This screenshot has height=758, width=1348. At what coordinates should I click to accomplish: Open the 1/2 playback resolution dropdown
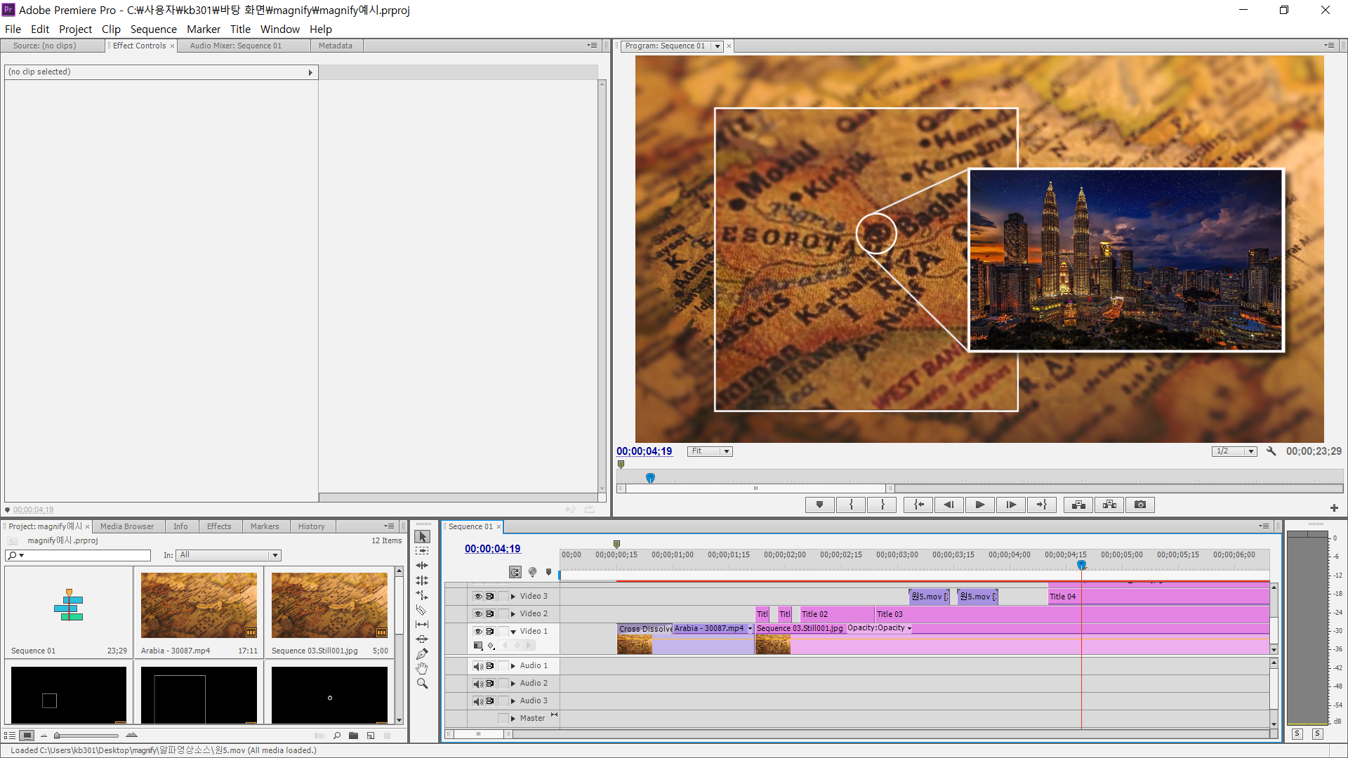[x=1234, y=451]
